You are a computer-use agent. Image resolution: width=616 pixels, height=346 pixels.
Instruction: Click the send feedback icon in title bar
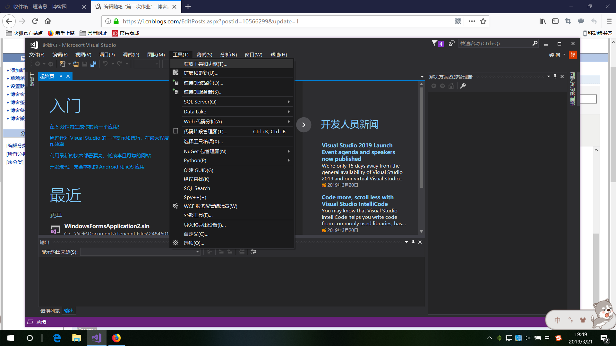[452, 43]
